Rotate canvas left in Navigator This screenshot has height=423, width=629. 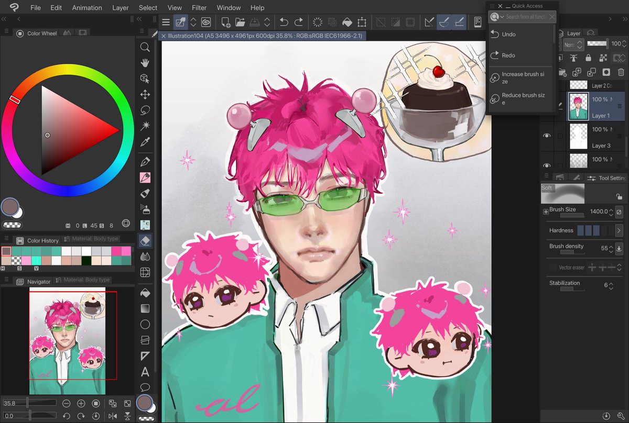click(x=67, y=416)
